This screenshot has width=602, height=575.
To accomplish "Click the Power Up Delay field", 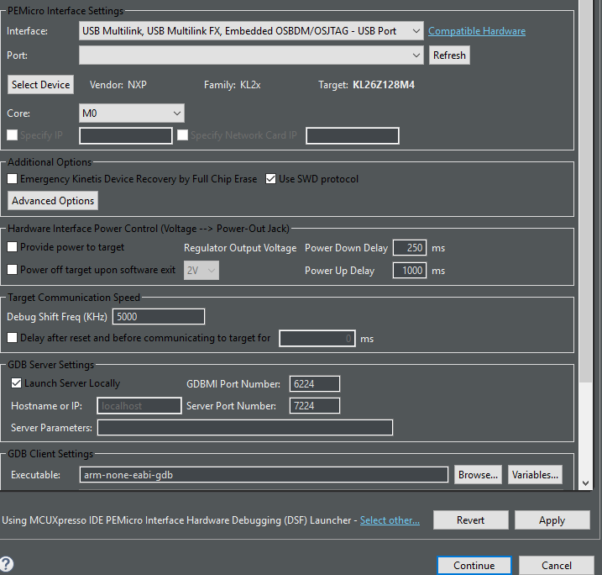I will click(x=410, y=270).
